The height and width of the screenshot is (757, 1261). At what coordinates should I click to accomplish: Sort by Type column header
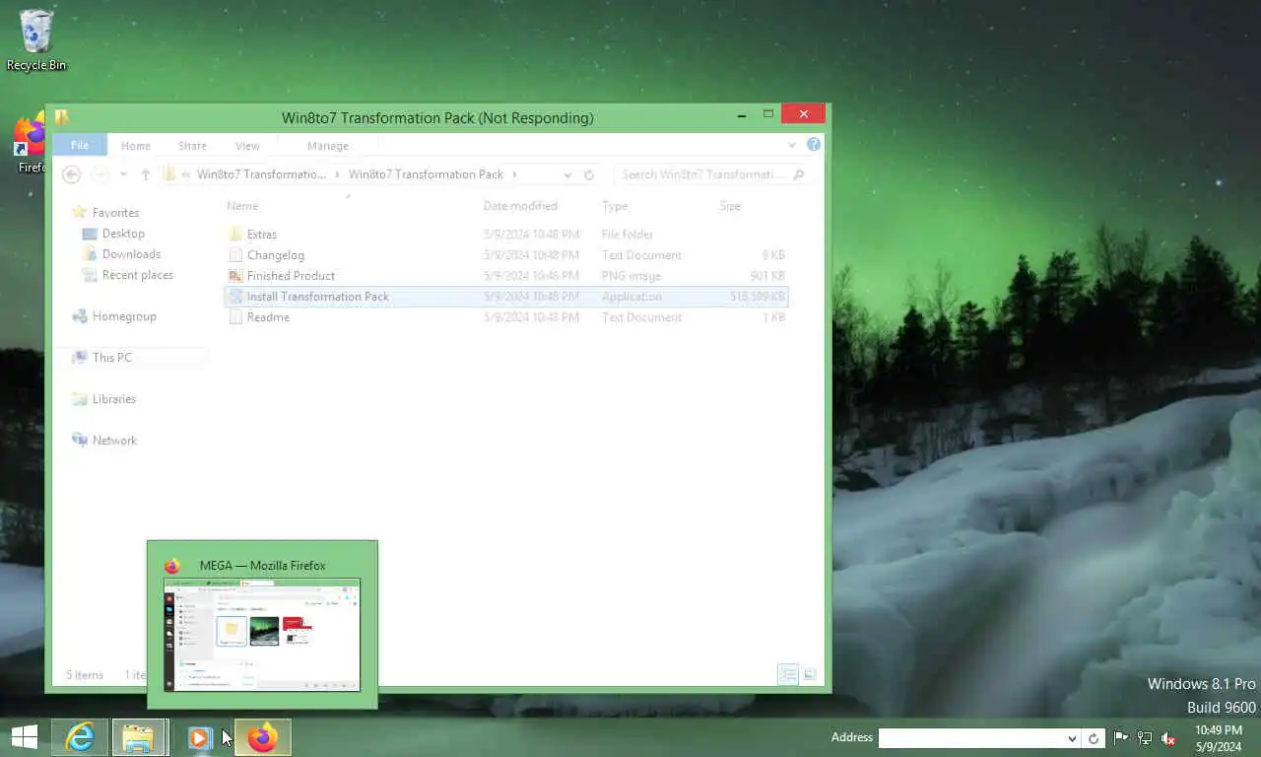[x=615, y=206]
